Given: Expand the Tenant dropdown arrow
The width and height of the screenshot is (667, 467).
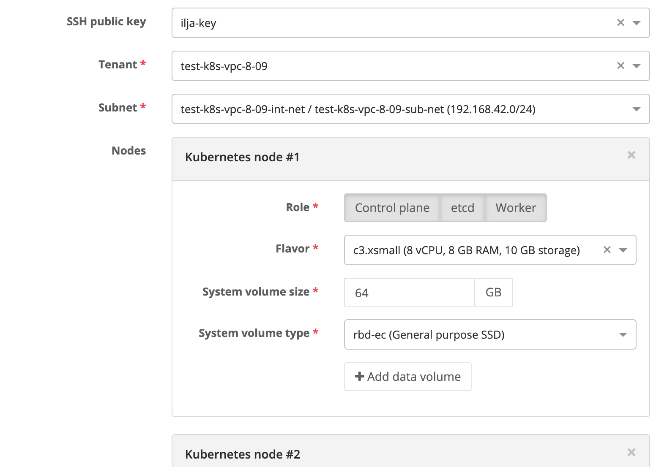Looking at the screenshot, I should tap(637, 66).
